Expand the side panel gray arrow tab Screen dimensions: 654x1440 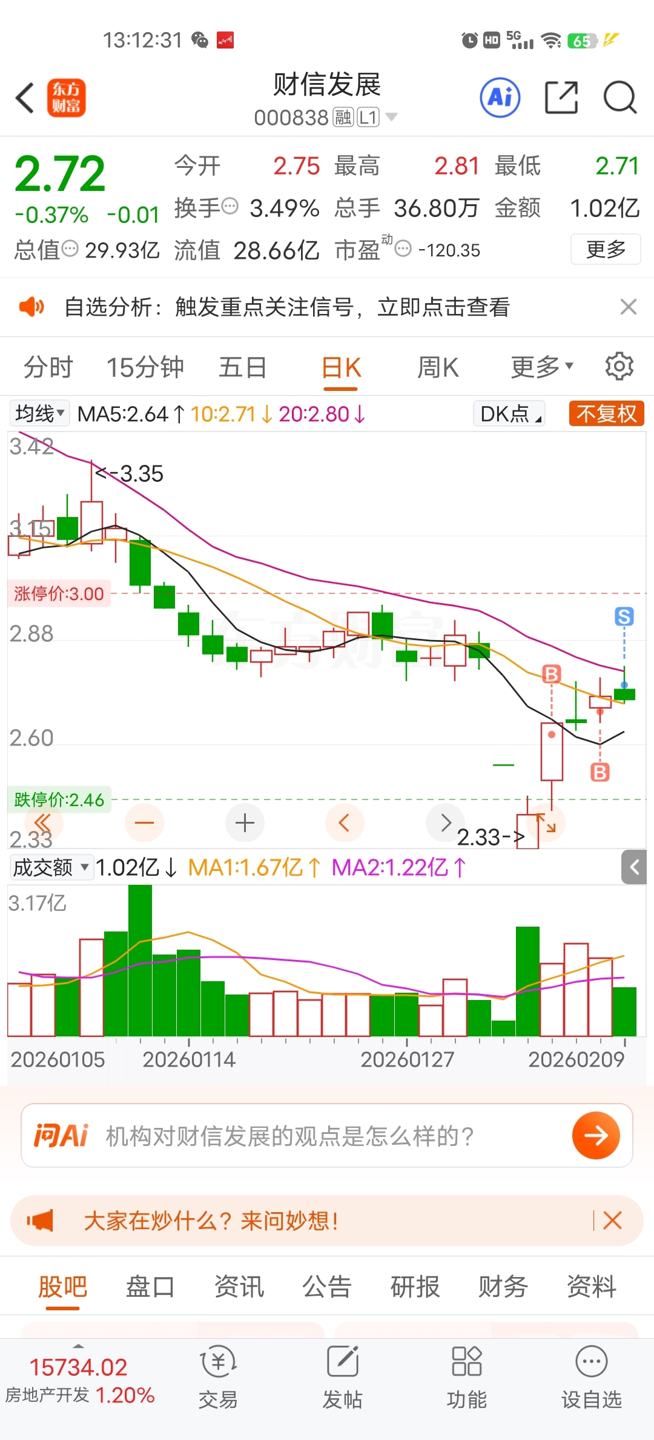click(x=634, y=867)
